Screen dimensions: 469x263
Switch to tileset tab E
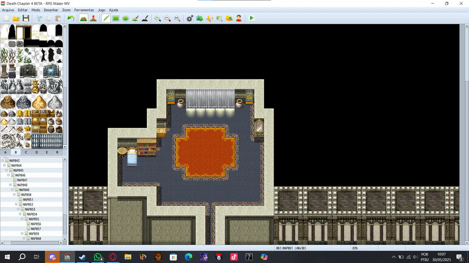pos(47,152)
